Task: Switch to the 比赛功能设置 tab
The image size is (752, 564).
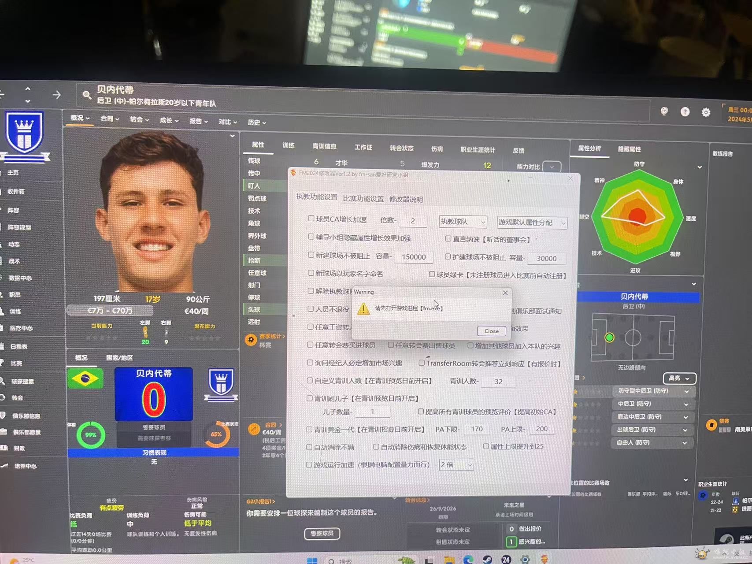Action: coord(363,199)
